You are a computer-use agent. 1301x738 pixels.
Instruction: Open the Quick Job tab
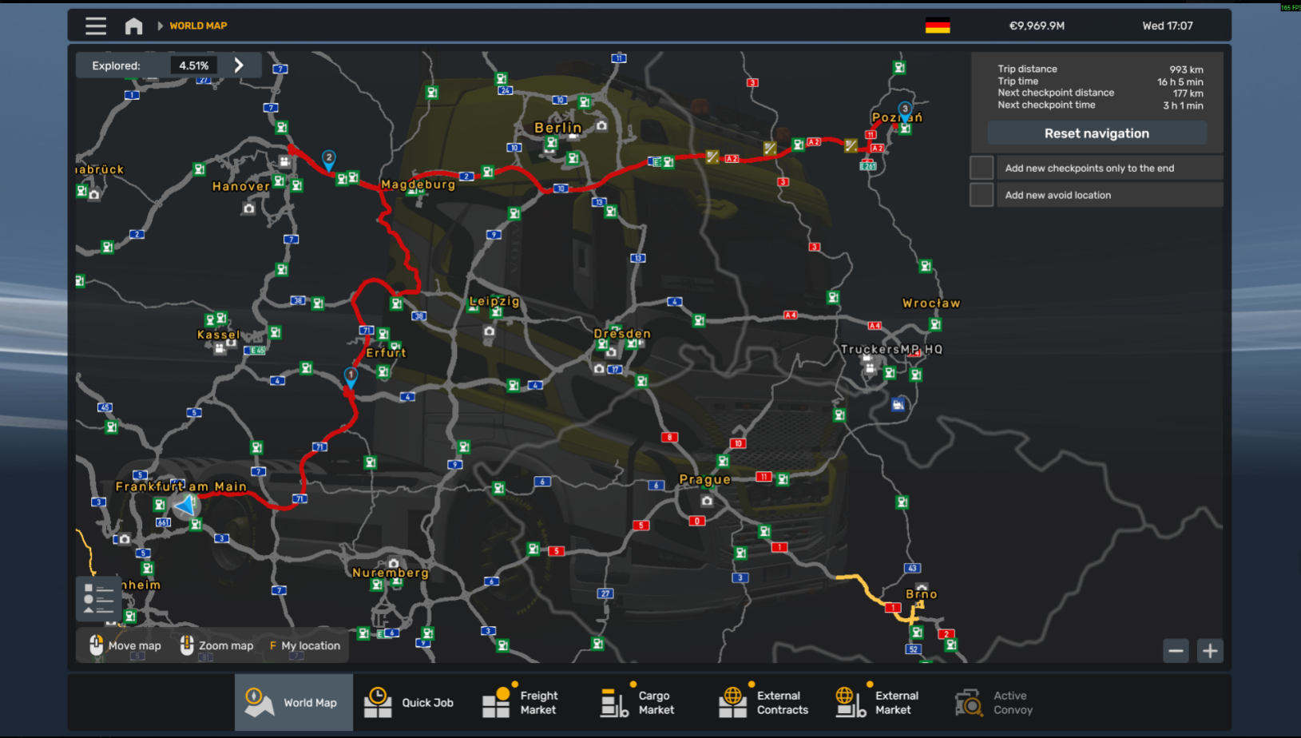point(411,703)
